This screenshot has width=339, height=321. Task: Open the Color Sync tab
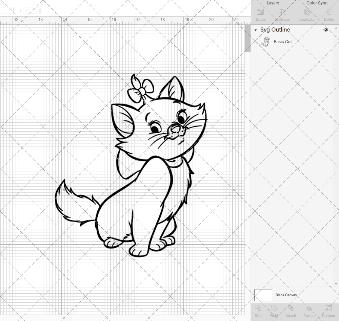pos(317,3)
